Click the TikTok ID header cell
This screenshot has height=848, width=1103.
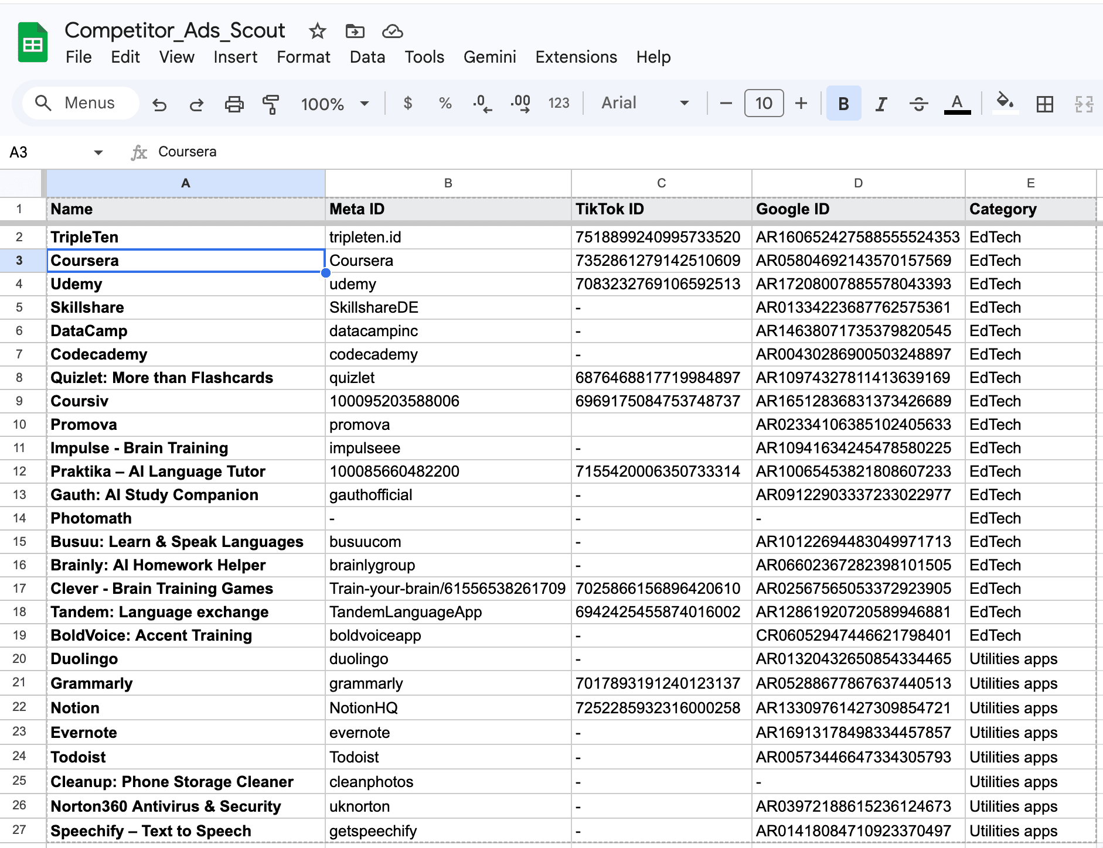point(662,209)
